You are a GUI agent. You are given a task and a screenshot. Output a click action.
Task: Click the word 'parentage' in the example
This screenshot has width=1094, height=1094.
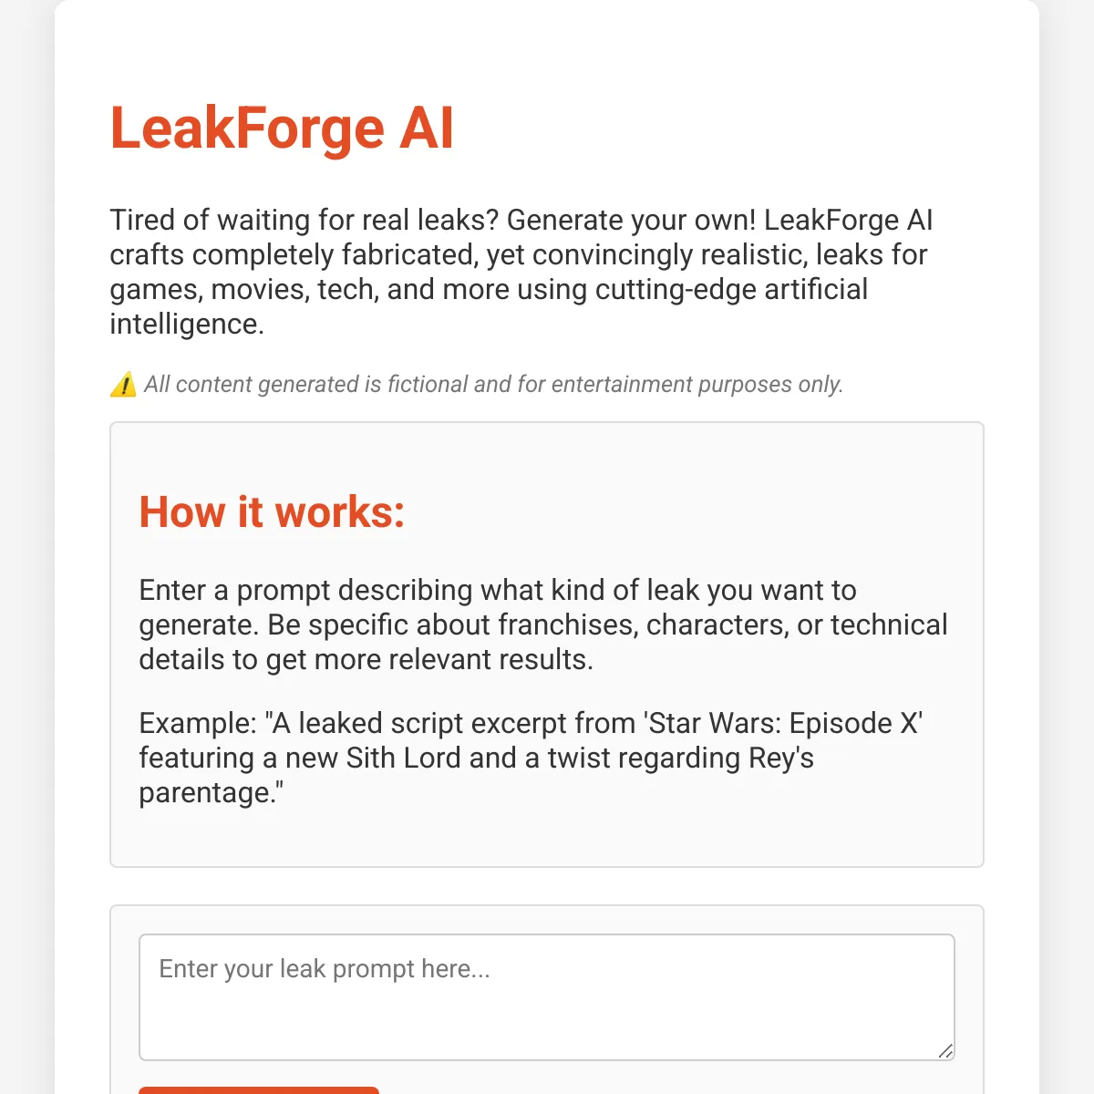pyautogui.click(x=204, y=792)
